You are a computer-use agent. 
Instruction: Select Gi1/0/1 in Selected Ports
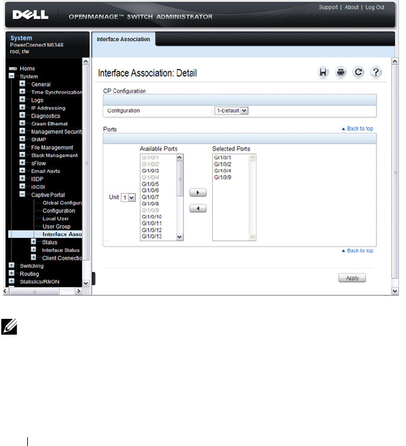click(223, 158)
